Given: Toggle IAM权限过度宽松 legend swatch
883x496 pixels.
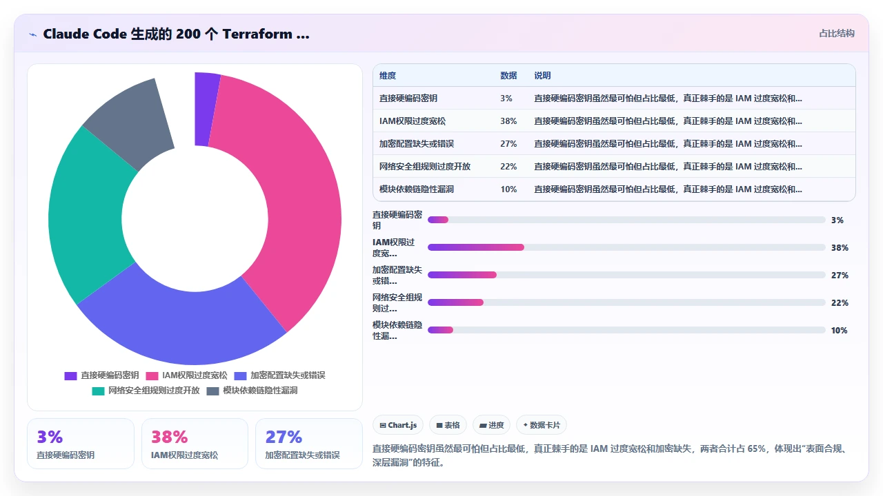Looking at the screenshot, I should 152,375.
